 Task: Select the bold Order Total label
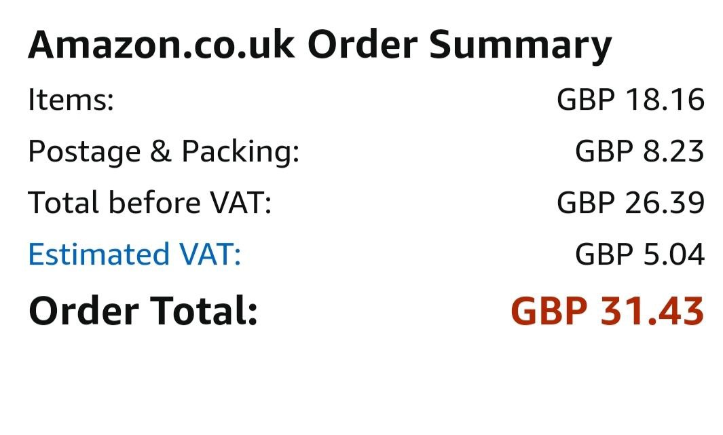click(x=143, y=311)
